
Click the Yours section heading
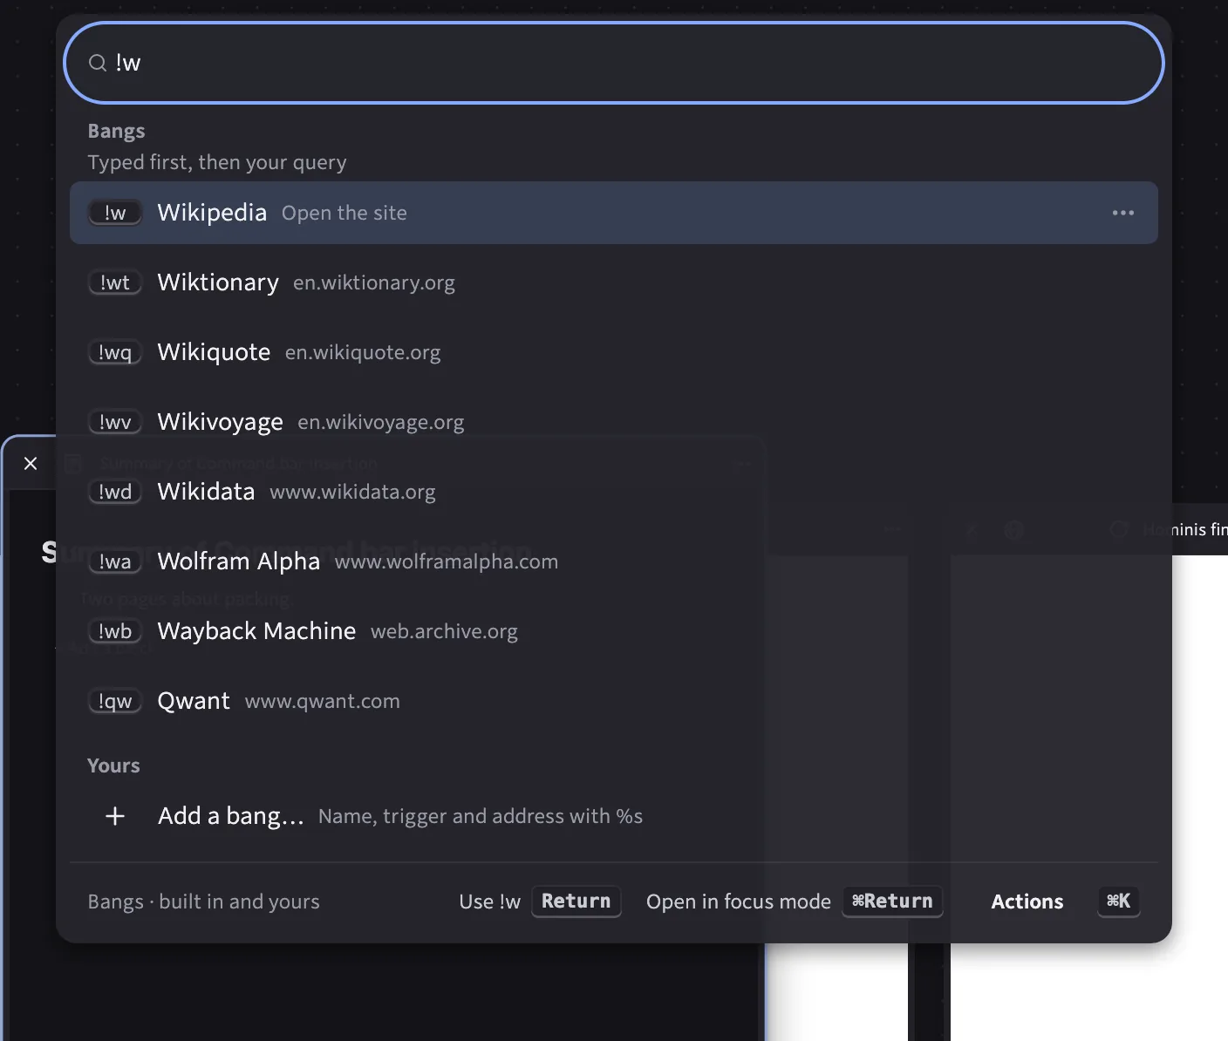(x=113, y=765)
